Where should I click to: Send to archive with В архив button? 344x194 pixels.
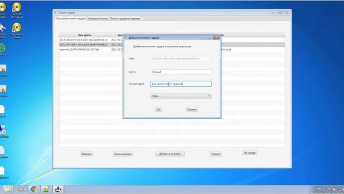point(216,154)
